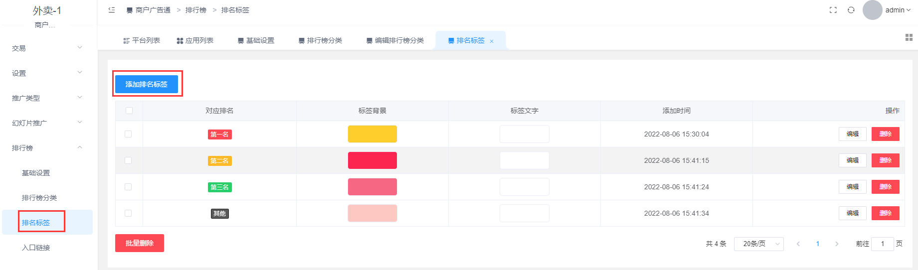Image resolution: width=918 pixels, height=270 pixels.
Task: Expand the 交易 sidebar menu
Action: pos(47,48)
